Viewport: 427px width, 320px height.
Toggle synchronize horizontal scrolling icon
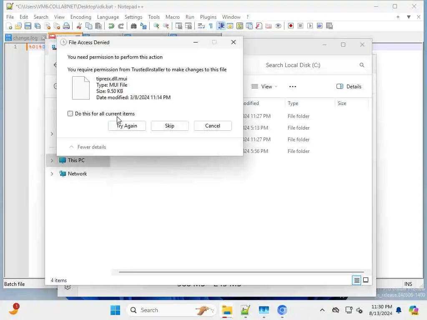pyautogui.click(x=188, y=26)
